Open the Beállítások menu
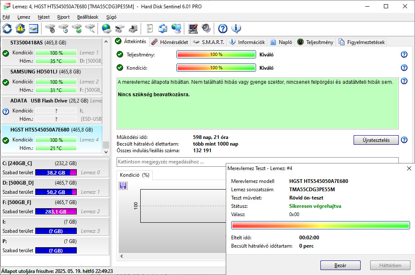The height and width of the screenshot is (275, 415). click(88, 17)
